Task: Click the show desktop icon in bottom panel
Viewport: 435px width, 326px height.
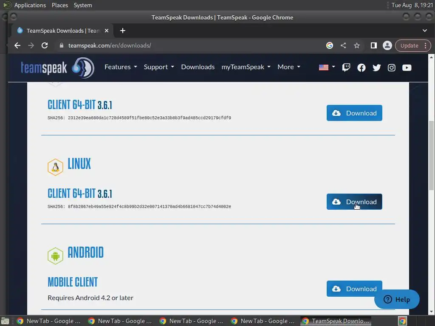Action: pos(5,321)
